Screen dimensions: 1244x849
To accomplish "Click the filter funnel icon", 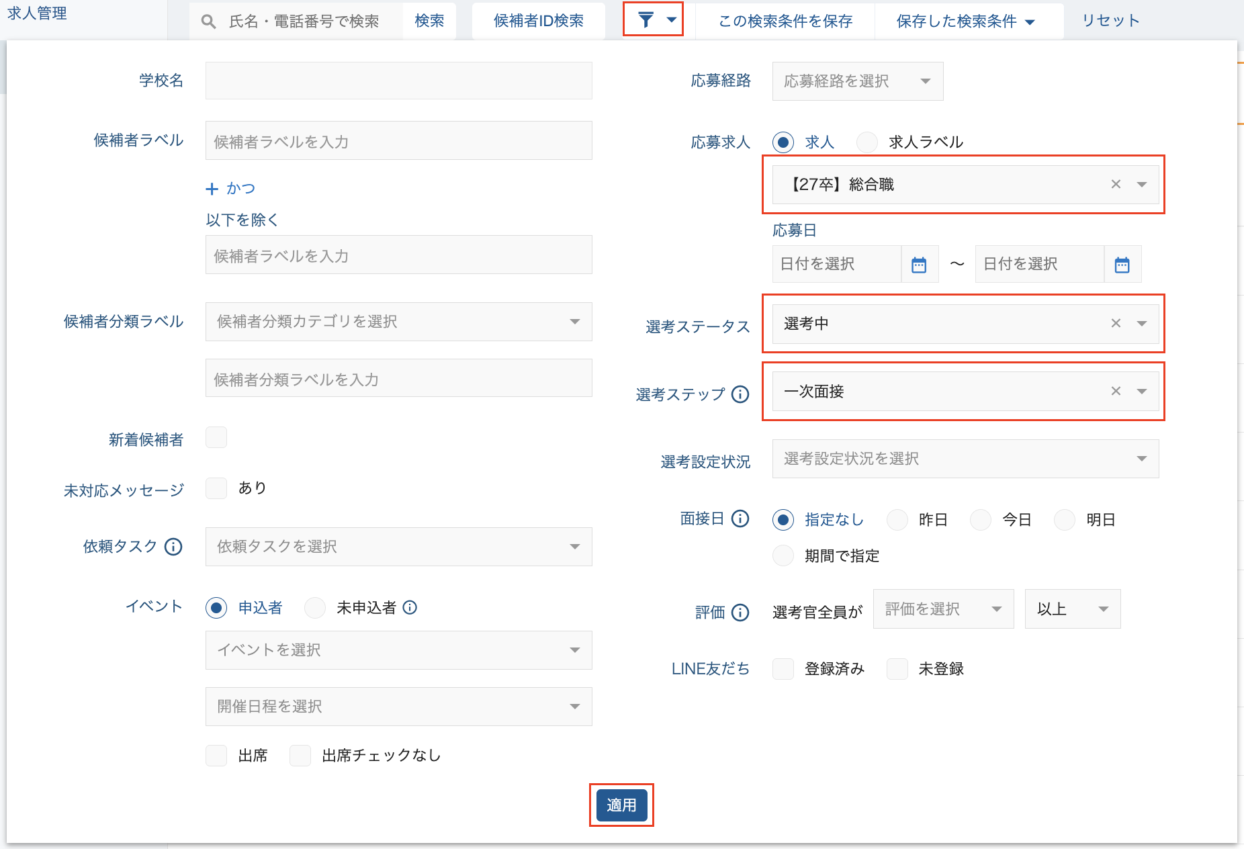I will (646, 20).
